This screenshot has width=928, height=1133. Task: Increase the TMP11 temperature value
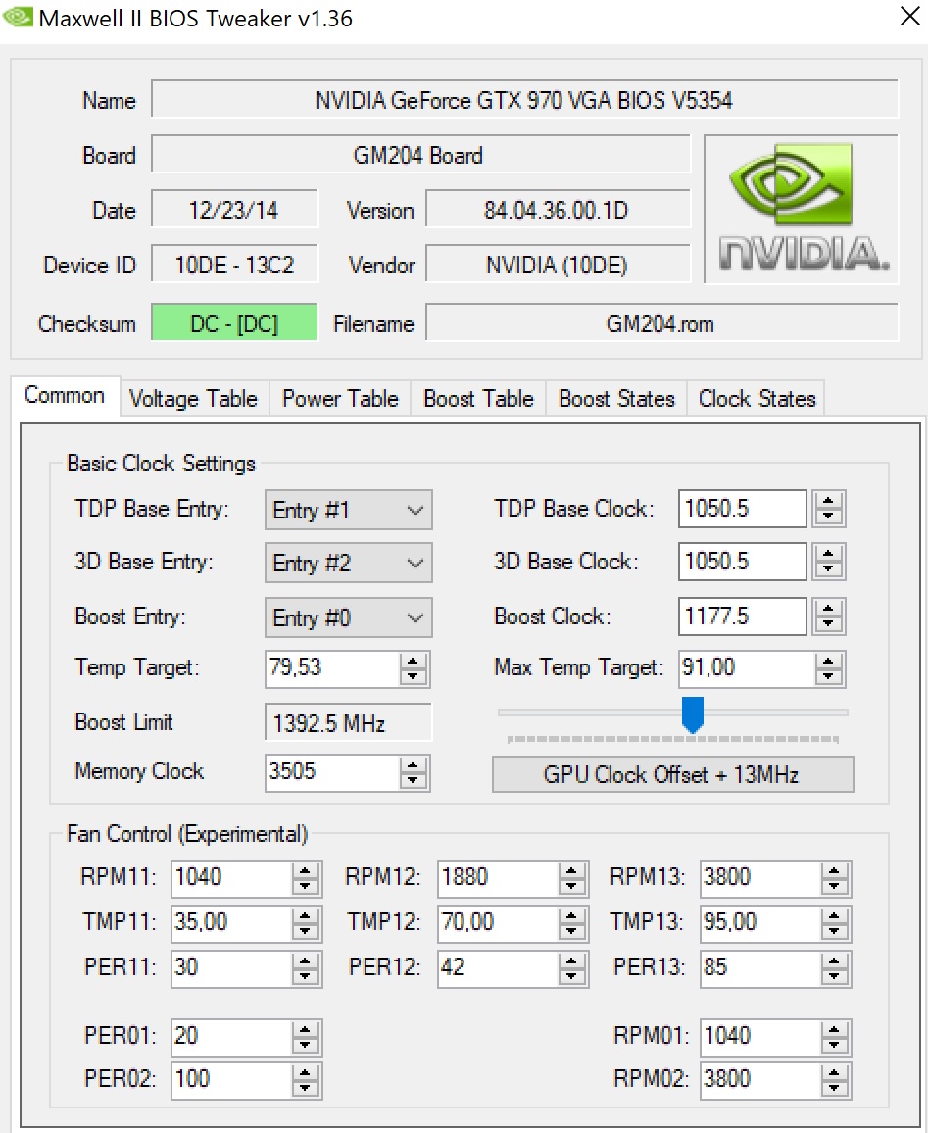[x=305, y=915]
